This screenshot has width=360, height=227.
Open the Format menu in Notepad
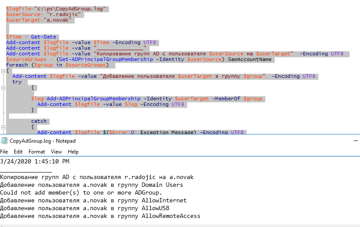point(37,152)
